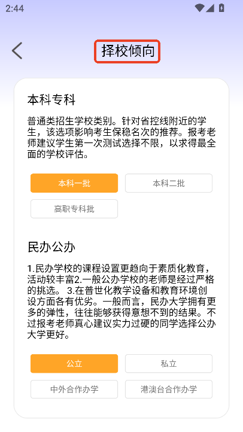Pick the 港澳台合作办学 option
Screen dimensions: 243x432
click(x=169, y=390)
